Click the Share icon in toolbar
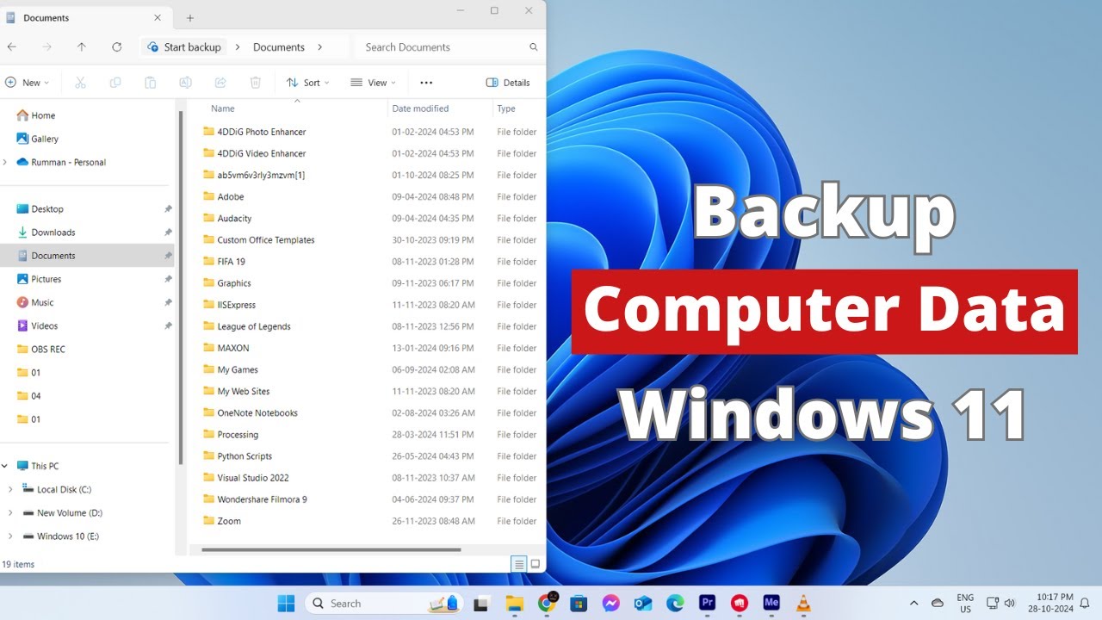 tap(220, 83)
